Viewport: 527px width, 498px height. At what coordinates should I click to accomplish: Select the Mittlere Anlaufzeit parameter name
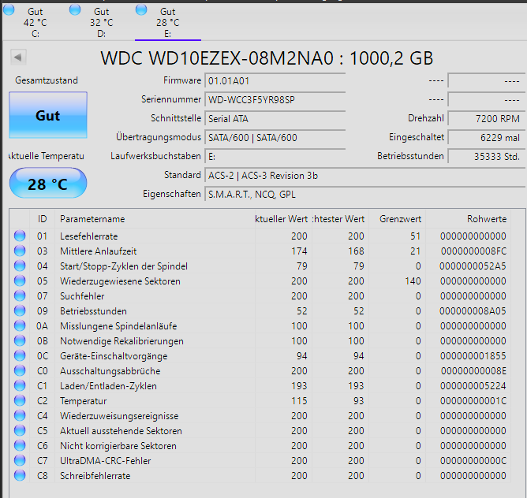tap(98, 251)
